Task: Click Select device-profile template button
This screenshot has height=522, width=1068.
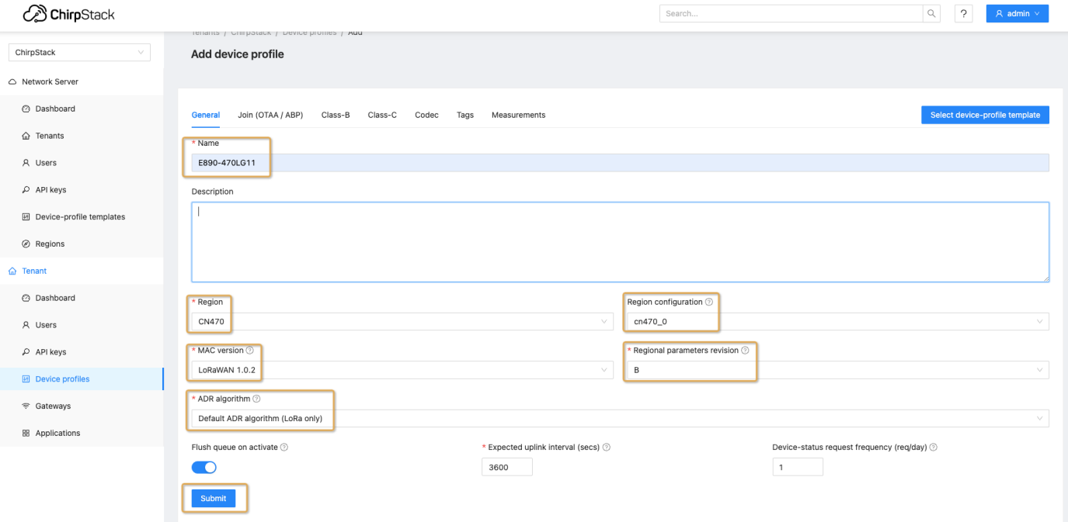Action: 984,115
